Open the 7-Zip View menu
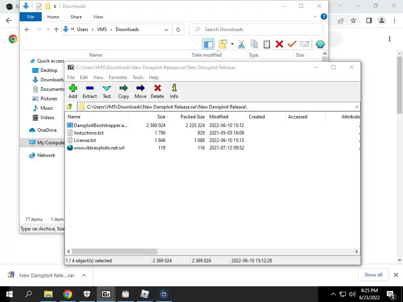 (98, 77)
